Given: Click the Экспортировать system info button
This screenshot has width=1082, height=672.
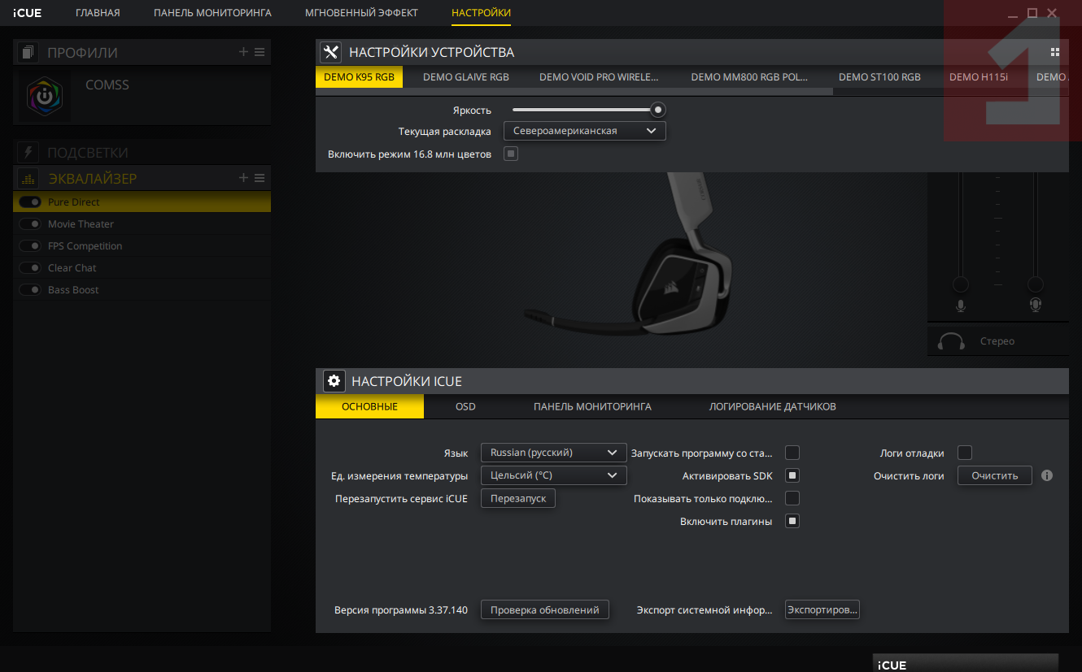Looking at the screenshot, I should [822, 609].
